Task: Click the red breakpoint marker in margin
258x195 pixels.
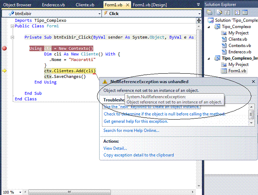Action: point(5,48)
